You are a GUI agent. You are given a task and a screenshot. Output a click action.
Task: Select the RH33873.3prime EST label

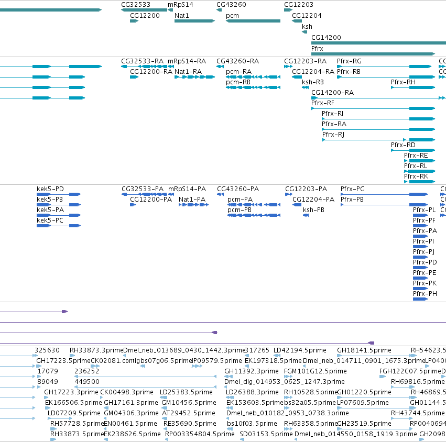[96, 350]
